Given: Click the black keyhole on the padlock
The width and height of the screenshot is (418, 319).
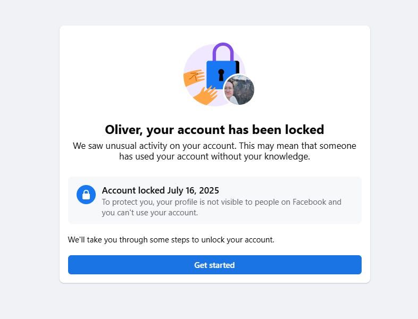Looking at the screenshot, I should coord(221,74).
